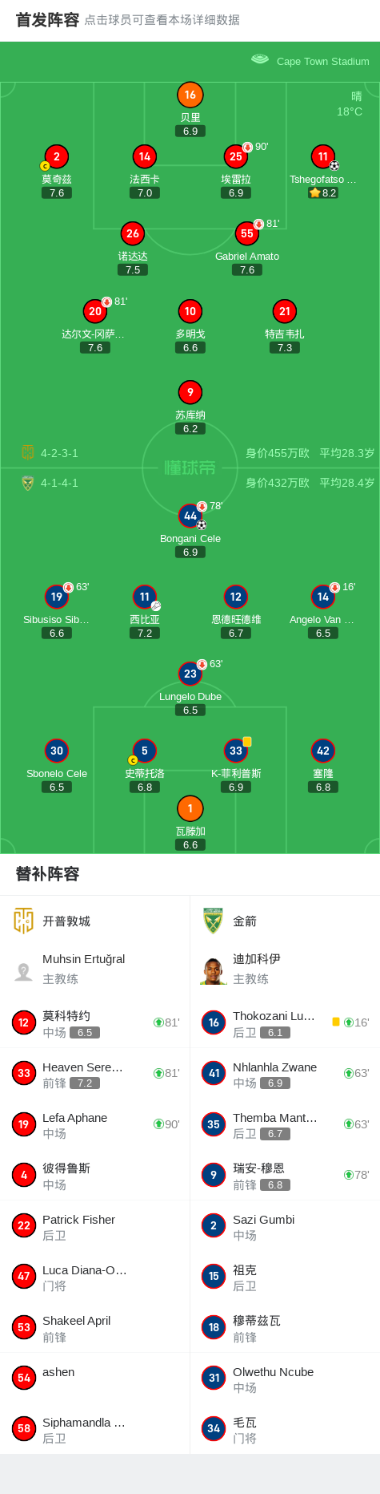The height and width of the screenshot is (1494, 380).
Task: Tap striker 苏库纳 number 9 icon
Action: pos(190,392)
